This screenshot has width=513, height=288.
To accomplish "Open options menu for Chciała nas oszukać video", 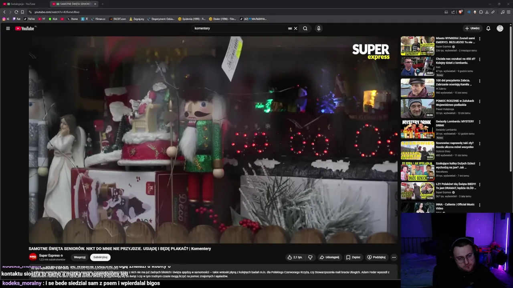I will point(479,59).
